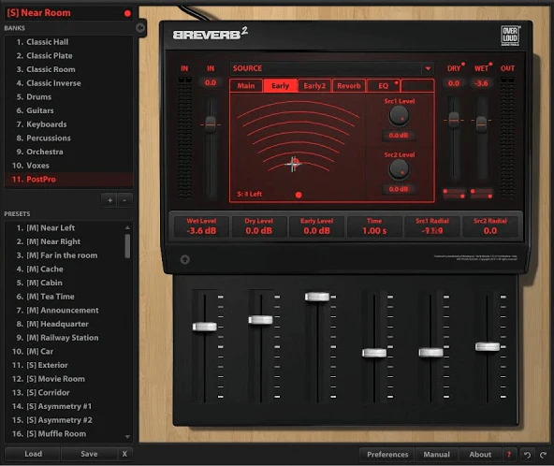Click the Dry Level 0.0 dB readout

(x=259, y=226)
